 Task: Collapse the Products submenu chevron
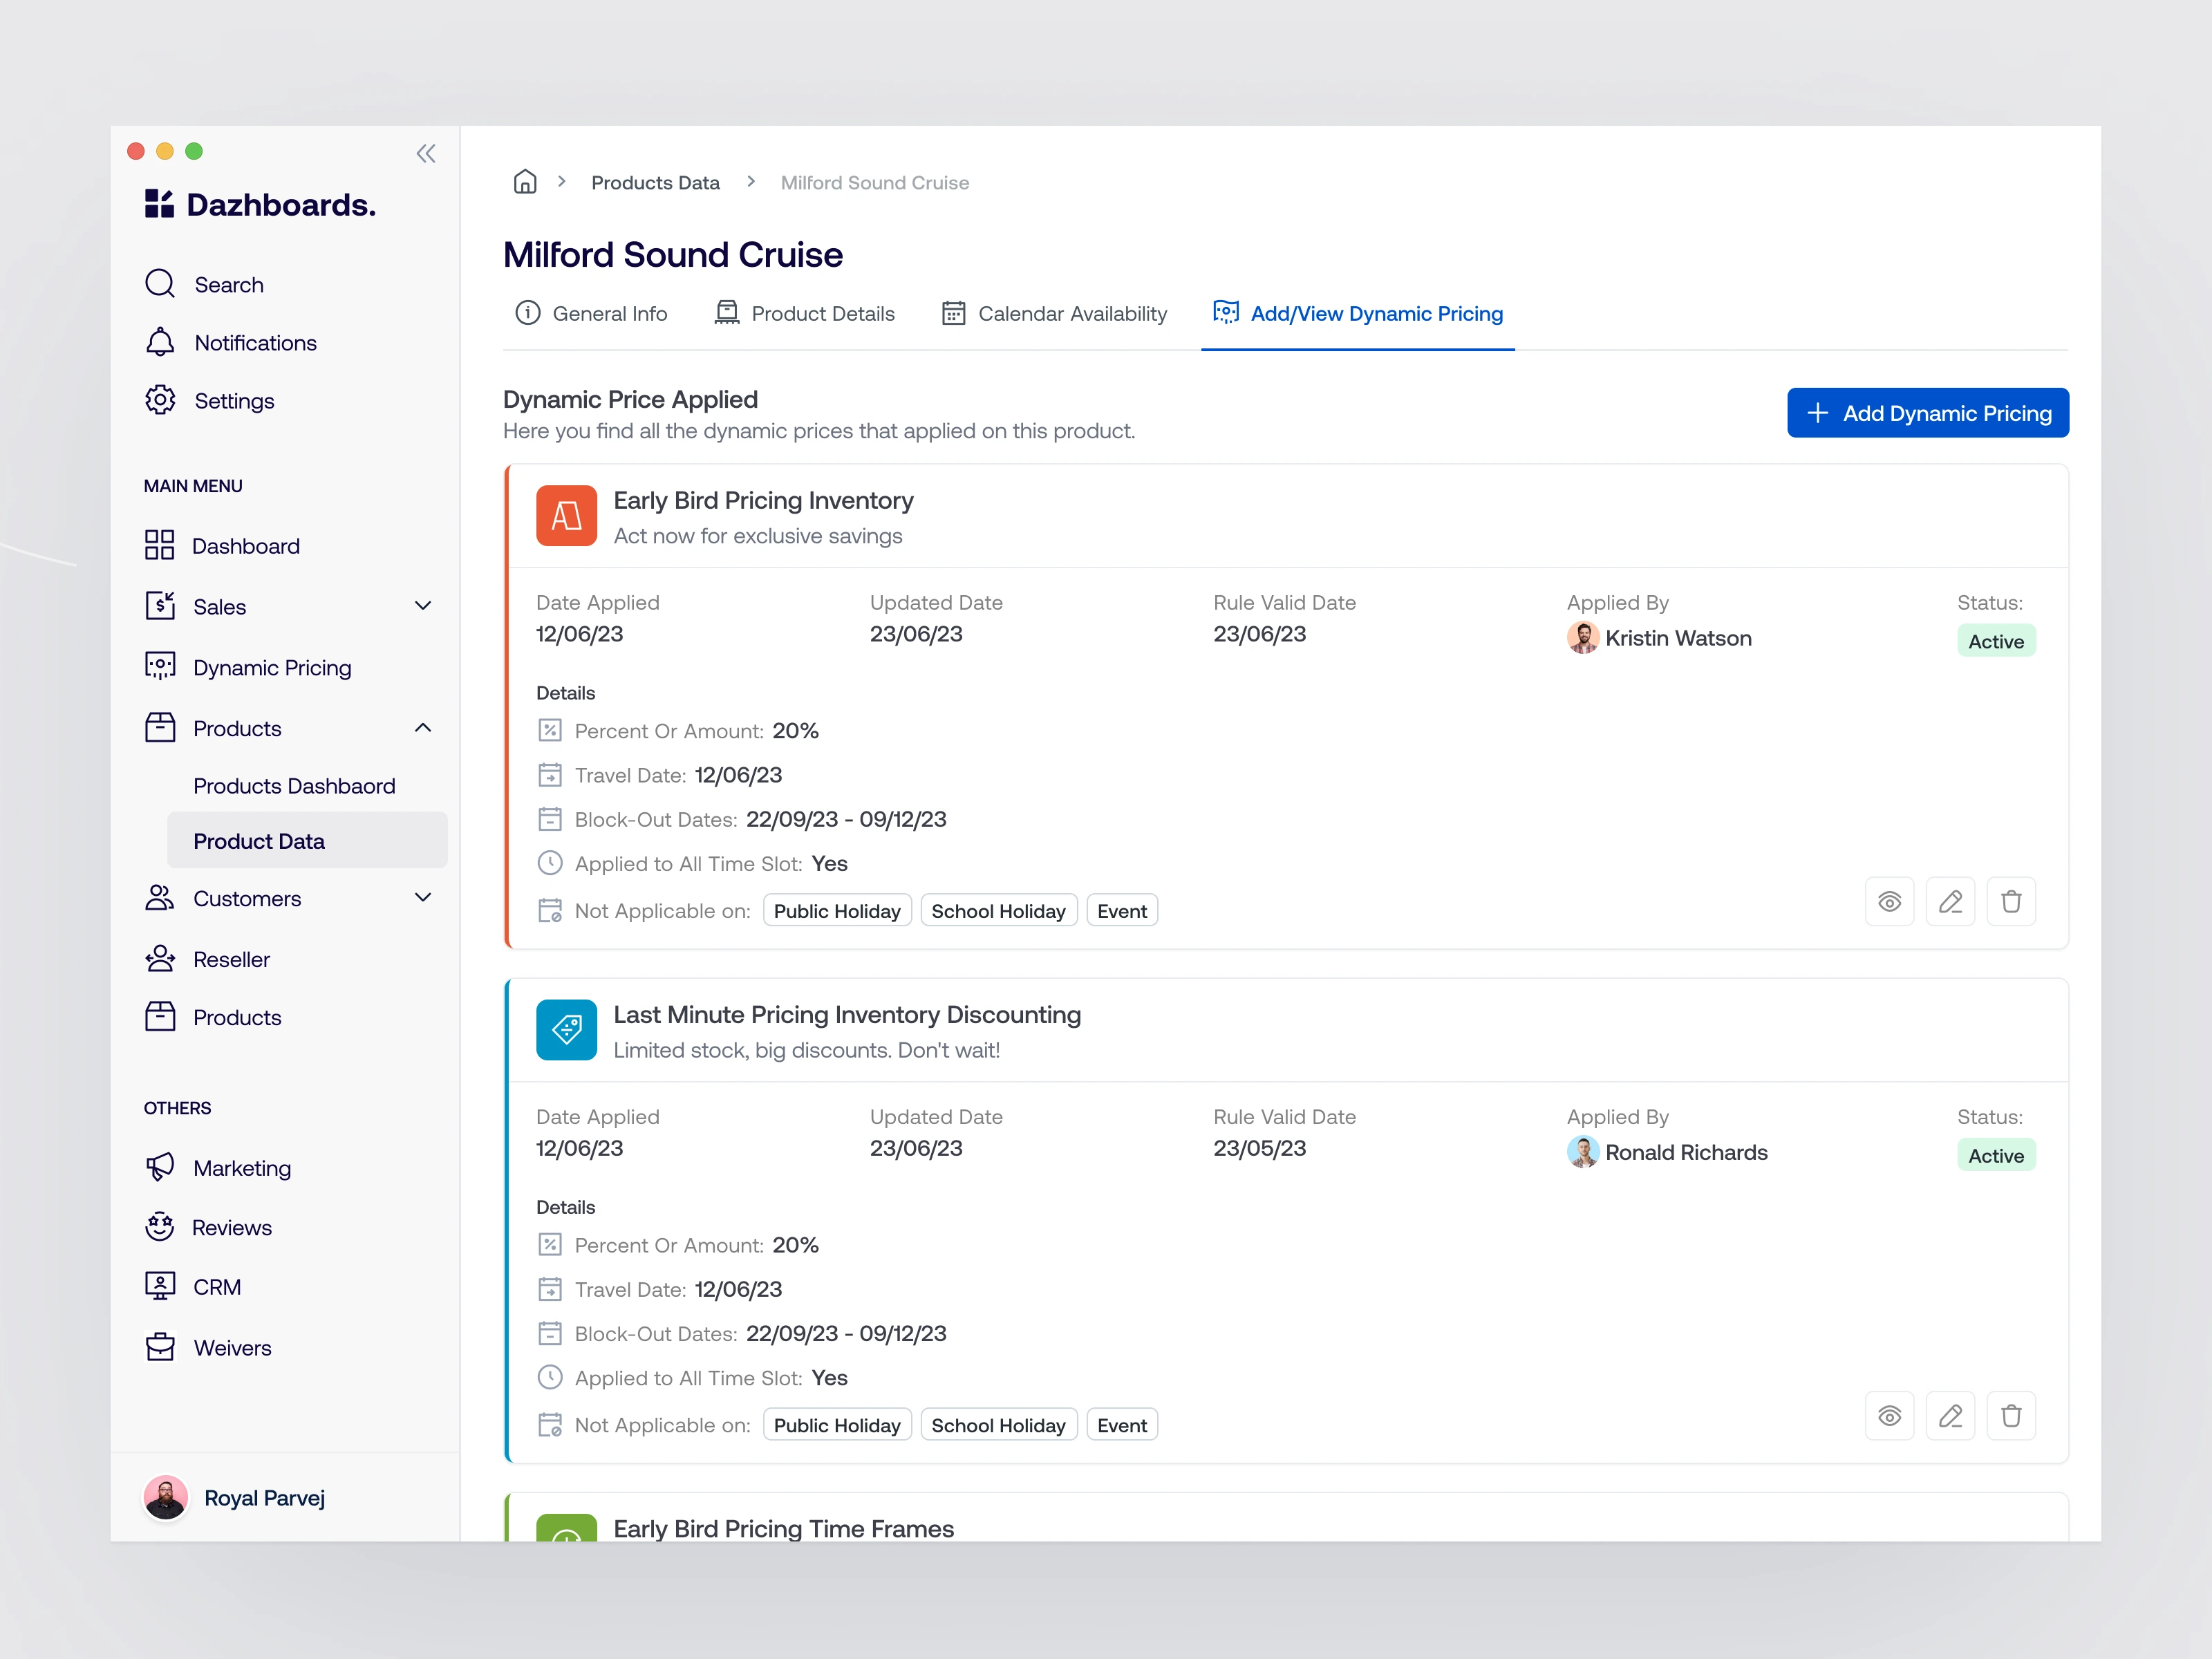423,728
